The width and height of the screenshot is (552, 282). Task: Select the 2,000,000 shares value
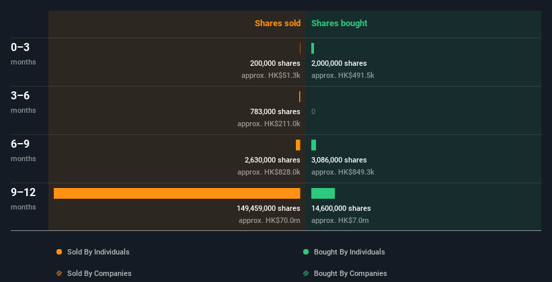tap(339, 63)
